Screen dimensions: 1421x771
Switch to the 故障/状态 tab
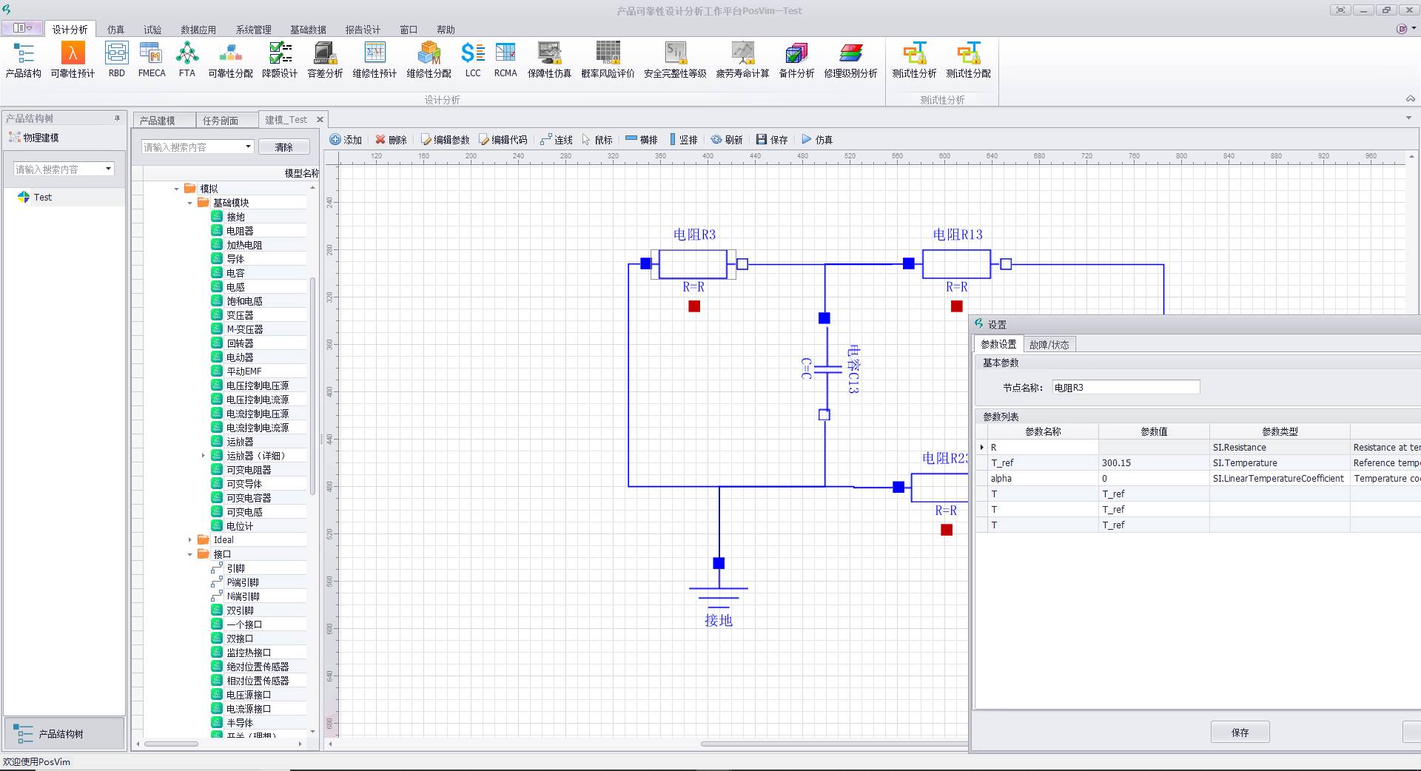(1049, 345)
